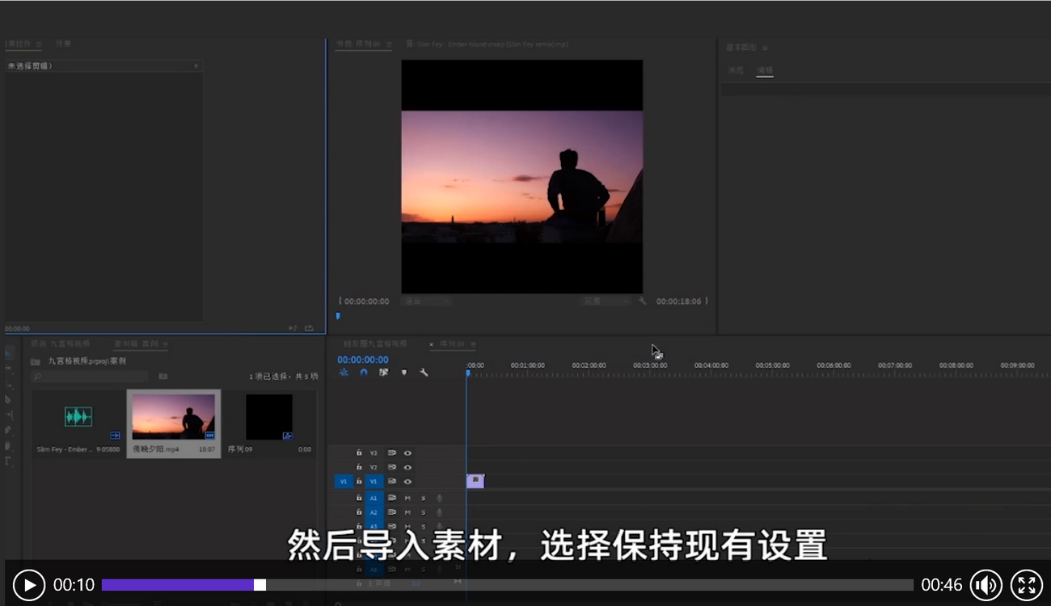Image resolution: width=1051 pixels, height=606 pixels.
Task: Add a marker with the timeline marker icon
Action: pyautogui.click(x=403, y=372)
